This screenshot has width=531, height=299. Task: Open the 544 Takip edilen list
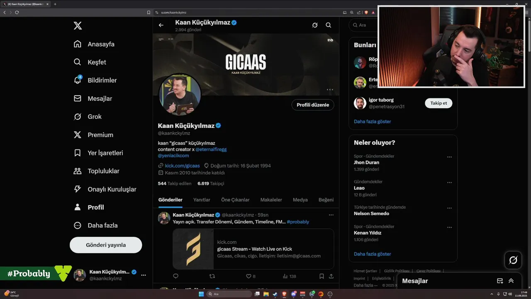pyautogui.click(x=175, y=183)
